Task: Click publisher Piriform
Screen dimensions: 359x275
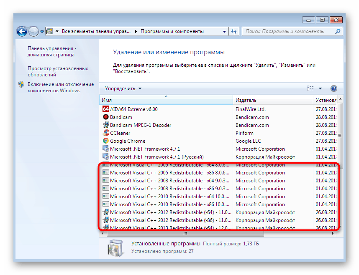Action: [x=244, y=133]
